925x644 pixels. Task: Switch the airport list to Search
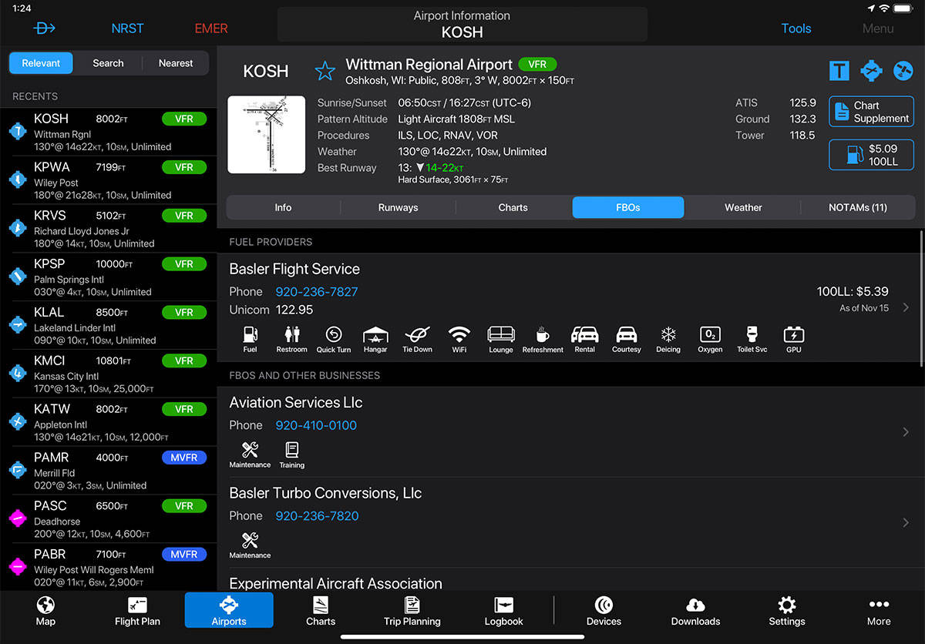click(108, 63)
